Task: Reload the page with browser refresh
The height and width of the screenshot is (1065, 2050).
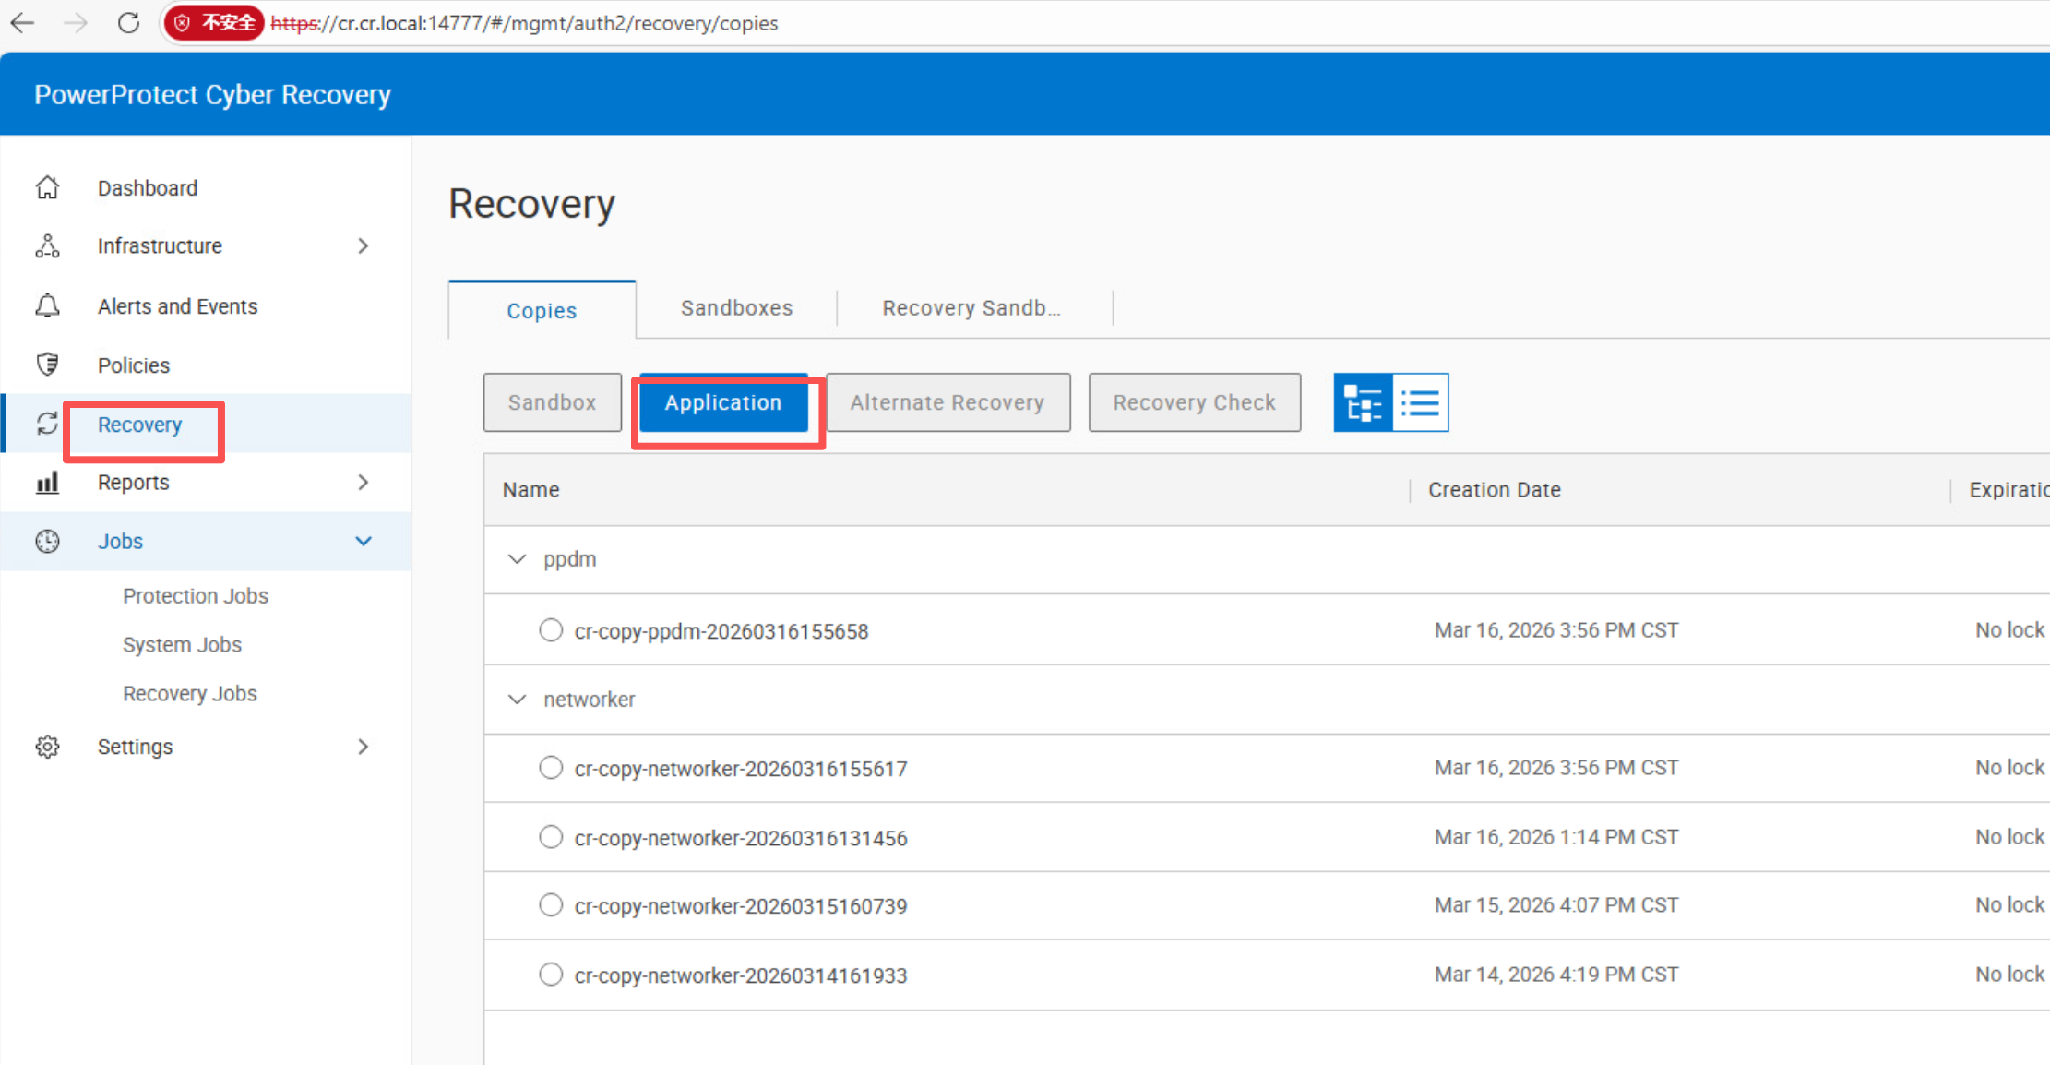Action: (x=128, y=23)
